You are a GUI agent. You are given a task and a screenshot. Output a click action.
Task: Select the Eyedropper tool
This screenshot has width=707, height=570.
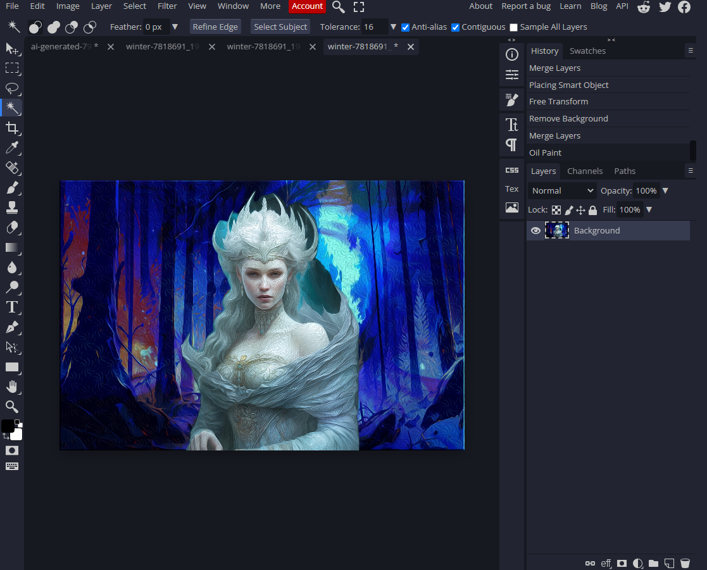tap(12, 148)
